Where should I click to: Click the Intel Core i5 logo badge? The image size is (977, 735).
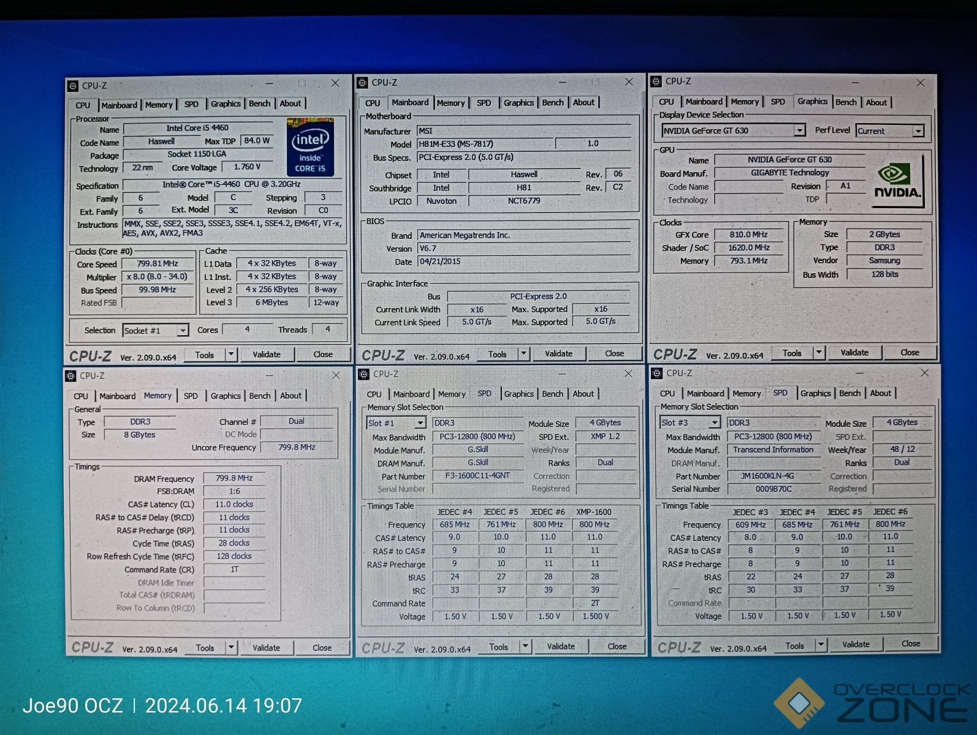[310, 146]
